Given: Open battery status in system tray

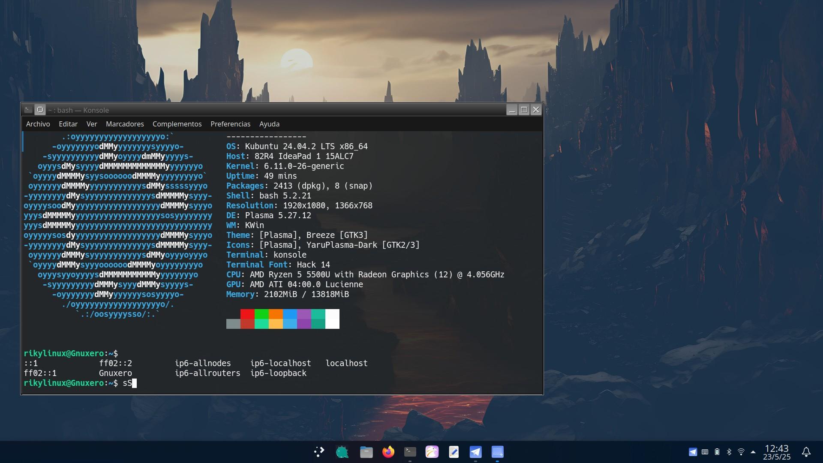Looking at the screenshot, I should pos(717,452).
